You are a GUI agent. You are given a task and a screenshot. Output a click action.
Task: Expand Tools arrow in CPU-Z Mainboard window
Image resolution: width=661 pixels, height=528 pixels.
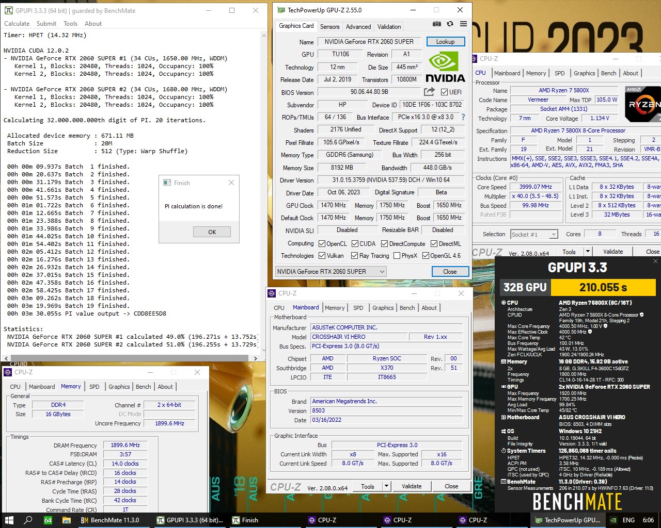(386, 486)
